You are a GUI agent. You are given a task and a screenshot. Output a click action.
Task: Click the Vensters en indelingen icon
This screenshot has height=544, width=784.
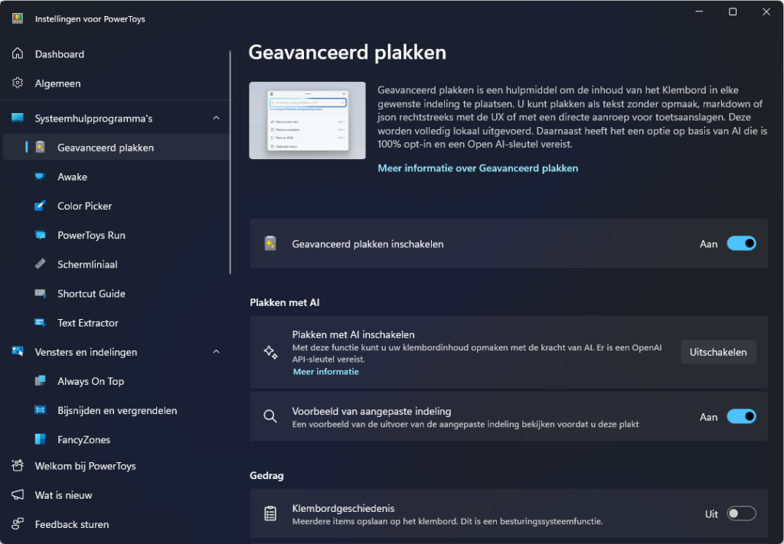click(18, 351)
